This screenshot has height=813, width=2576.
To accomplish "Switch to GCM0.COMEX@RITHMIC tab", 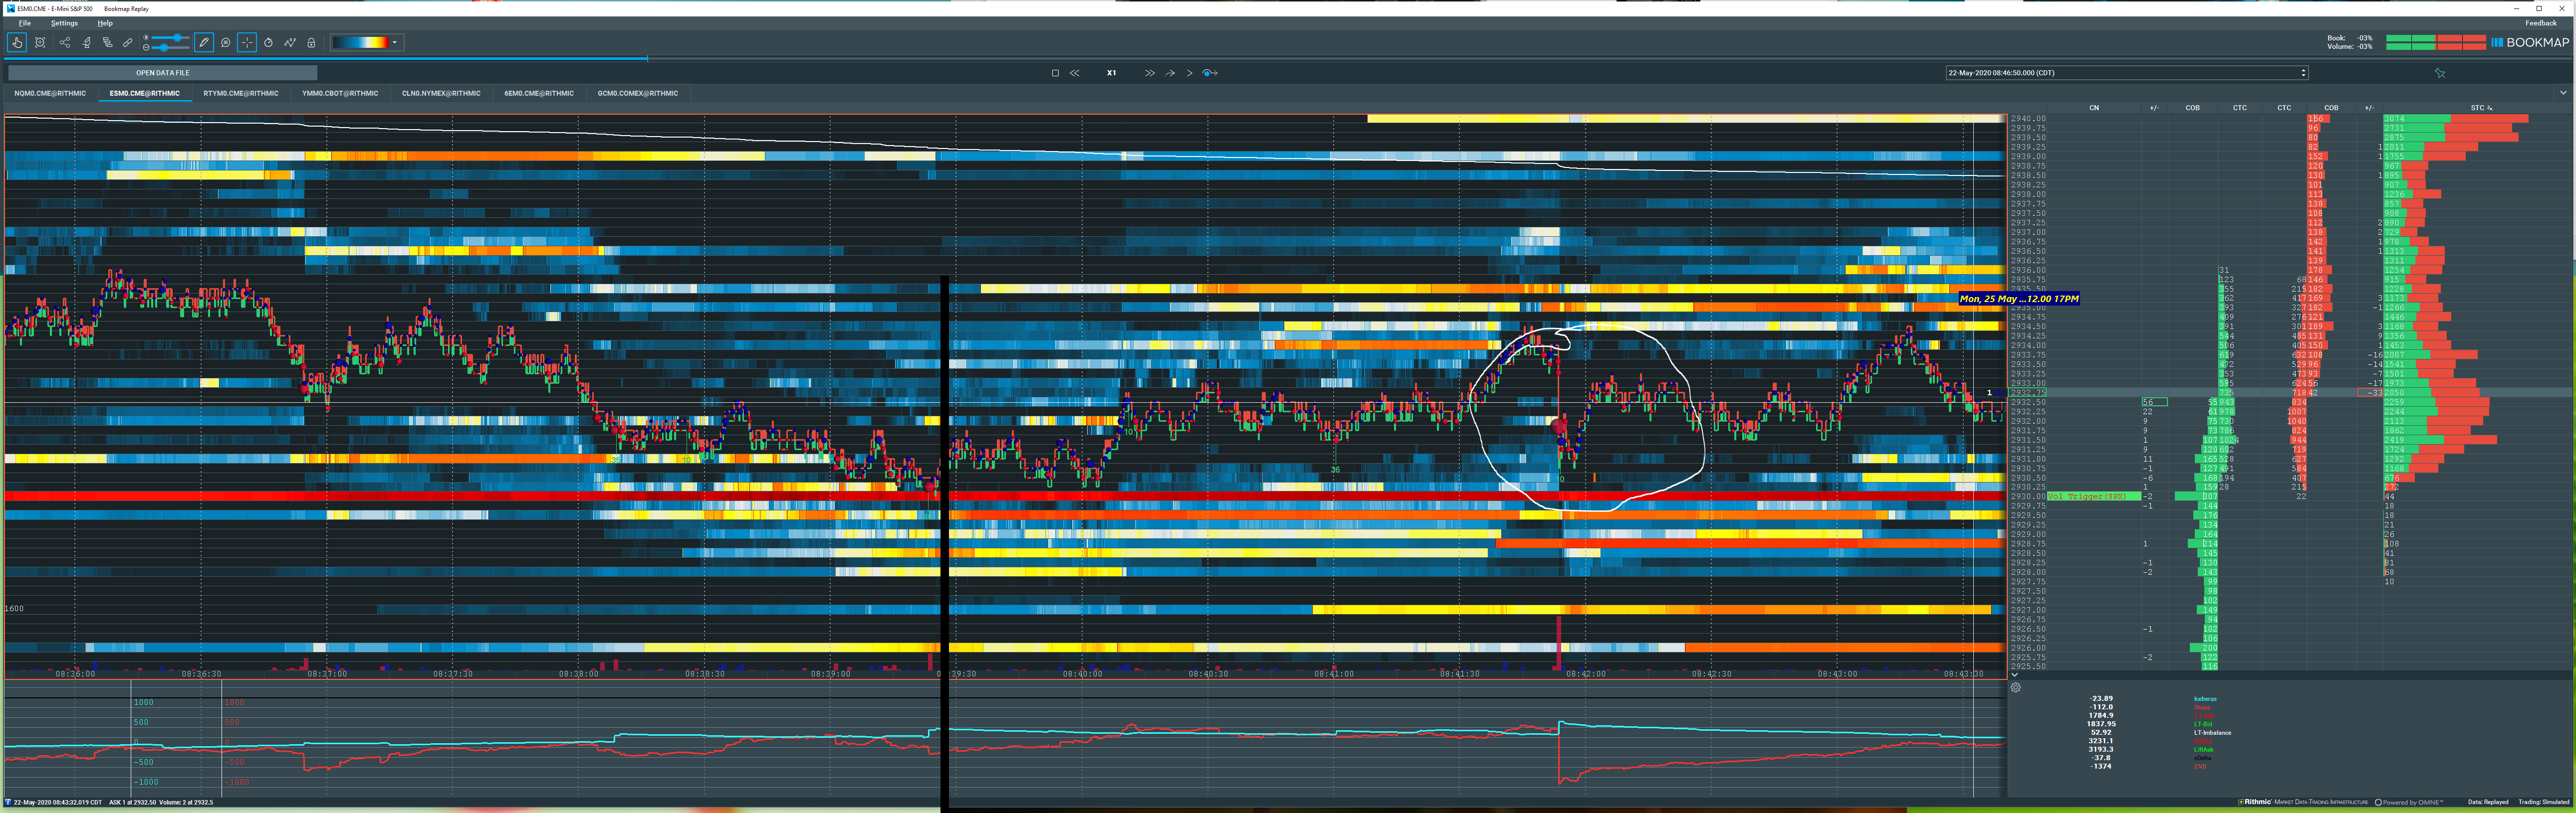I will tap(638, 93).
